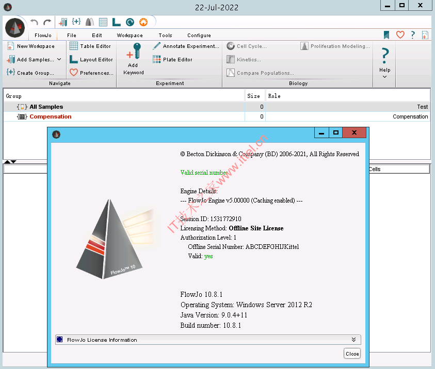Click the new document icon at ribbon right
The width and height of the screenshot is (435, 369).
click(x=425, y=35)
